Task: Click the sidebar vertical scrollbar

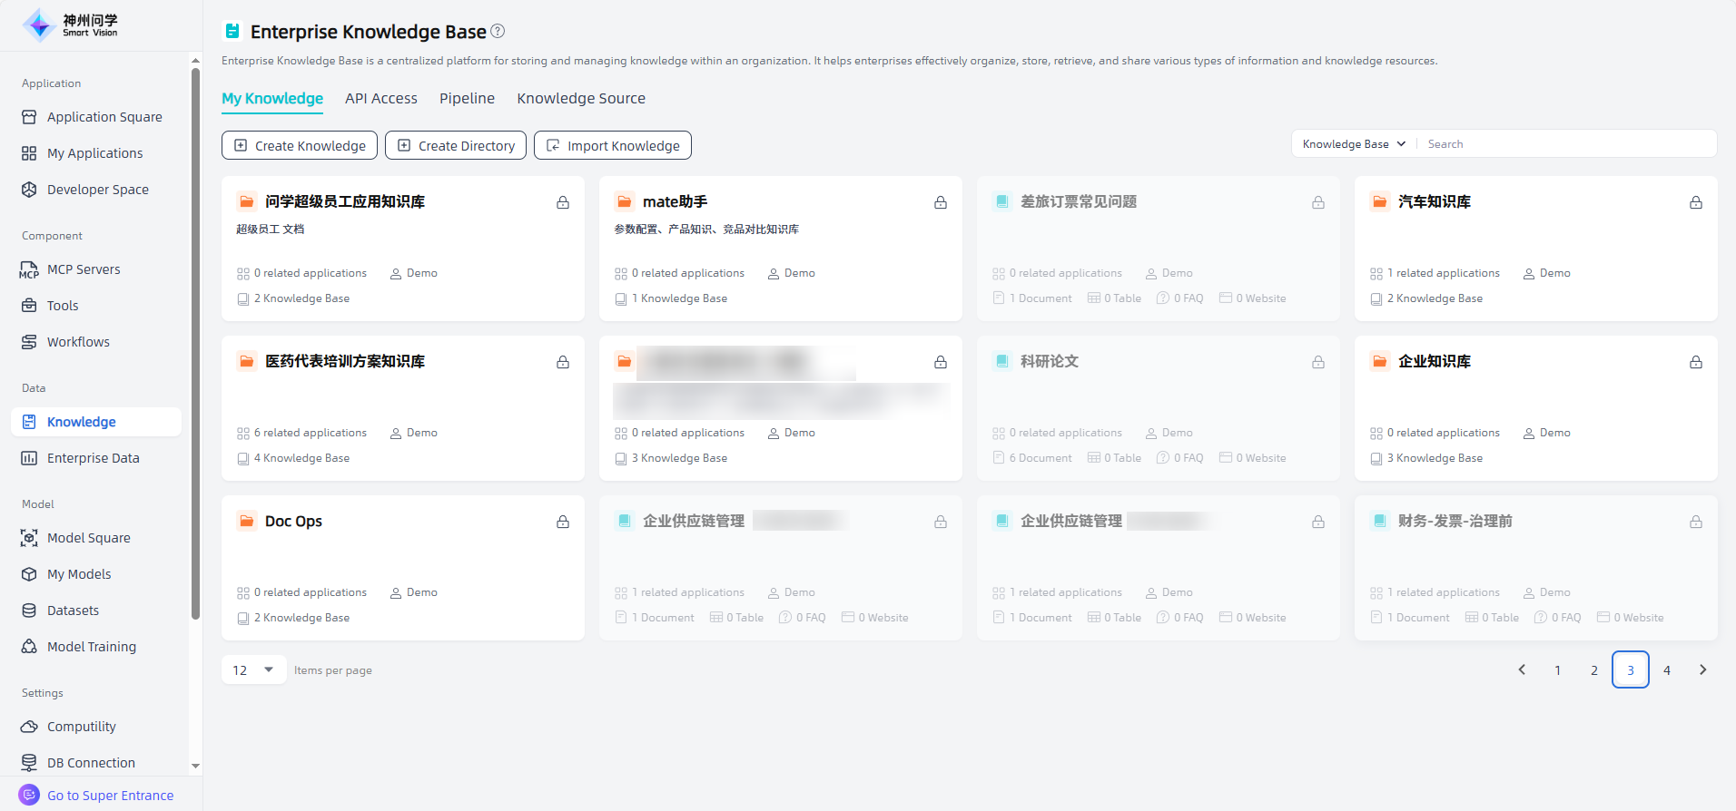Action: pyautogui.click(x=195, y=345)
